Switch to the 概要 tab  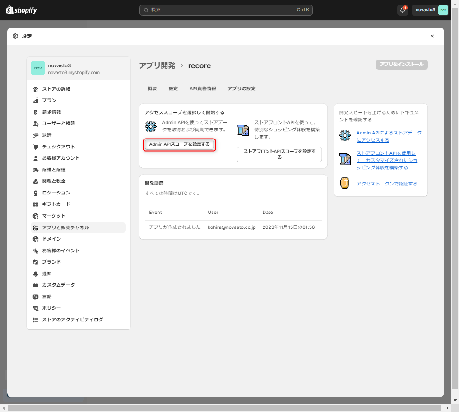152,88
